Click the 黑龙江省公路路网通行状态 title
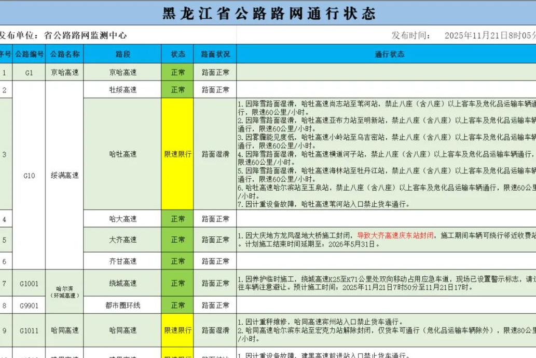Viewport: 536px width, 358px height. coord(269,13)
